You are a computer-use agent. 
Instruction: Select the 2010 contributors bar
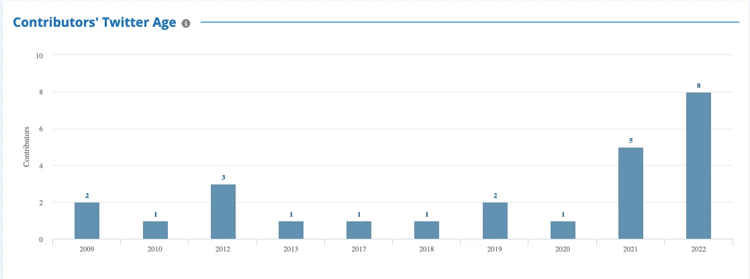click(x=155, y=230)
